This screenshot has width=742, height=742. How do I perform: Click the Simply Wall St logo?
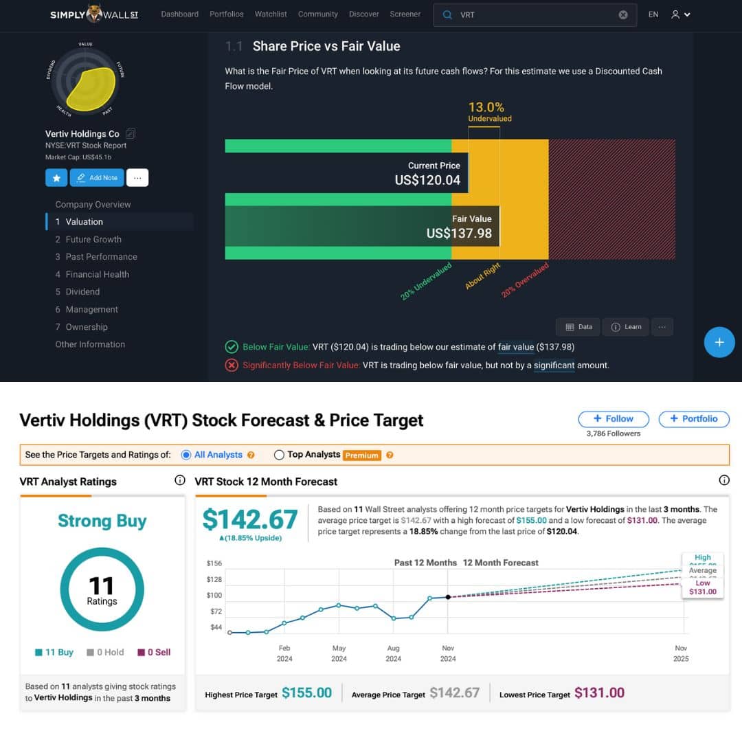tap(94, 14)
